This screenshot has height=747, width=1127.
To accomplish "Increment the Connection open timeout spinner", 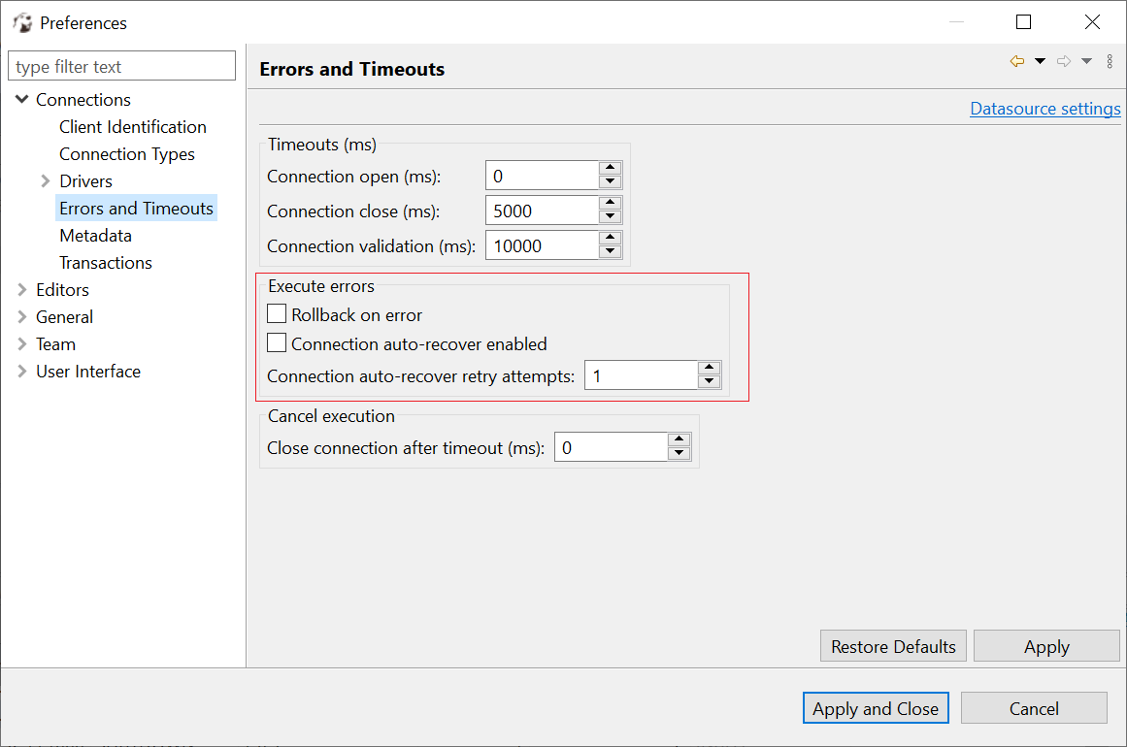I will [611, 169].
